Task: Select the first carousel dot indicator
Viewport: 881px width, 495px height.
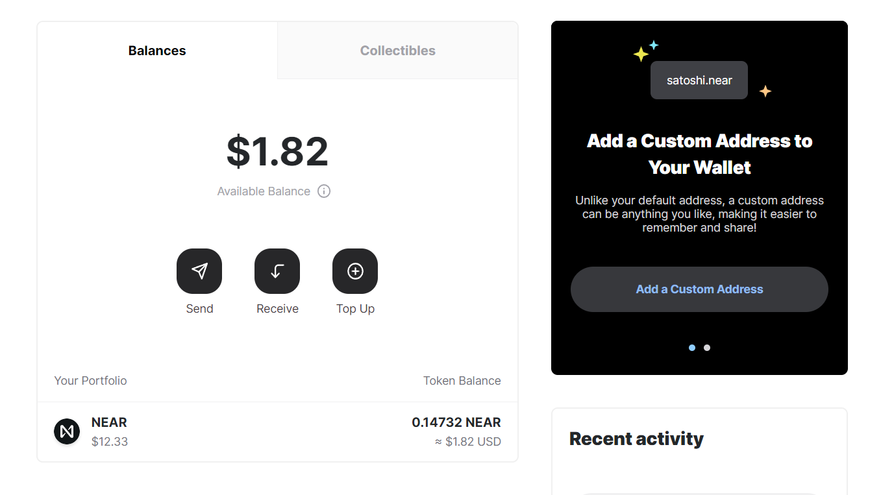Action: (x=692, y=348)
